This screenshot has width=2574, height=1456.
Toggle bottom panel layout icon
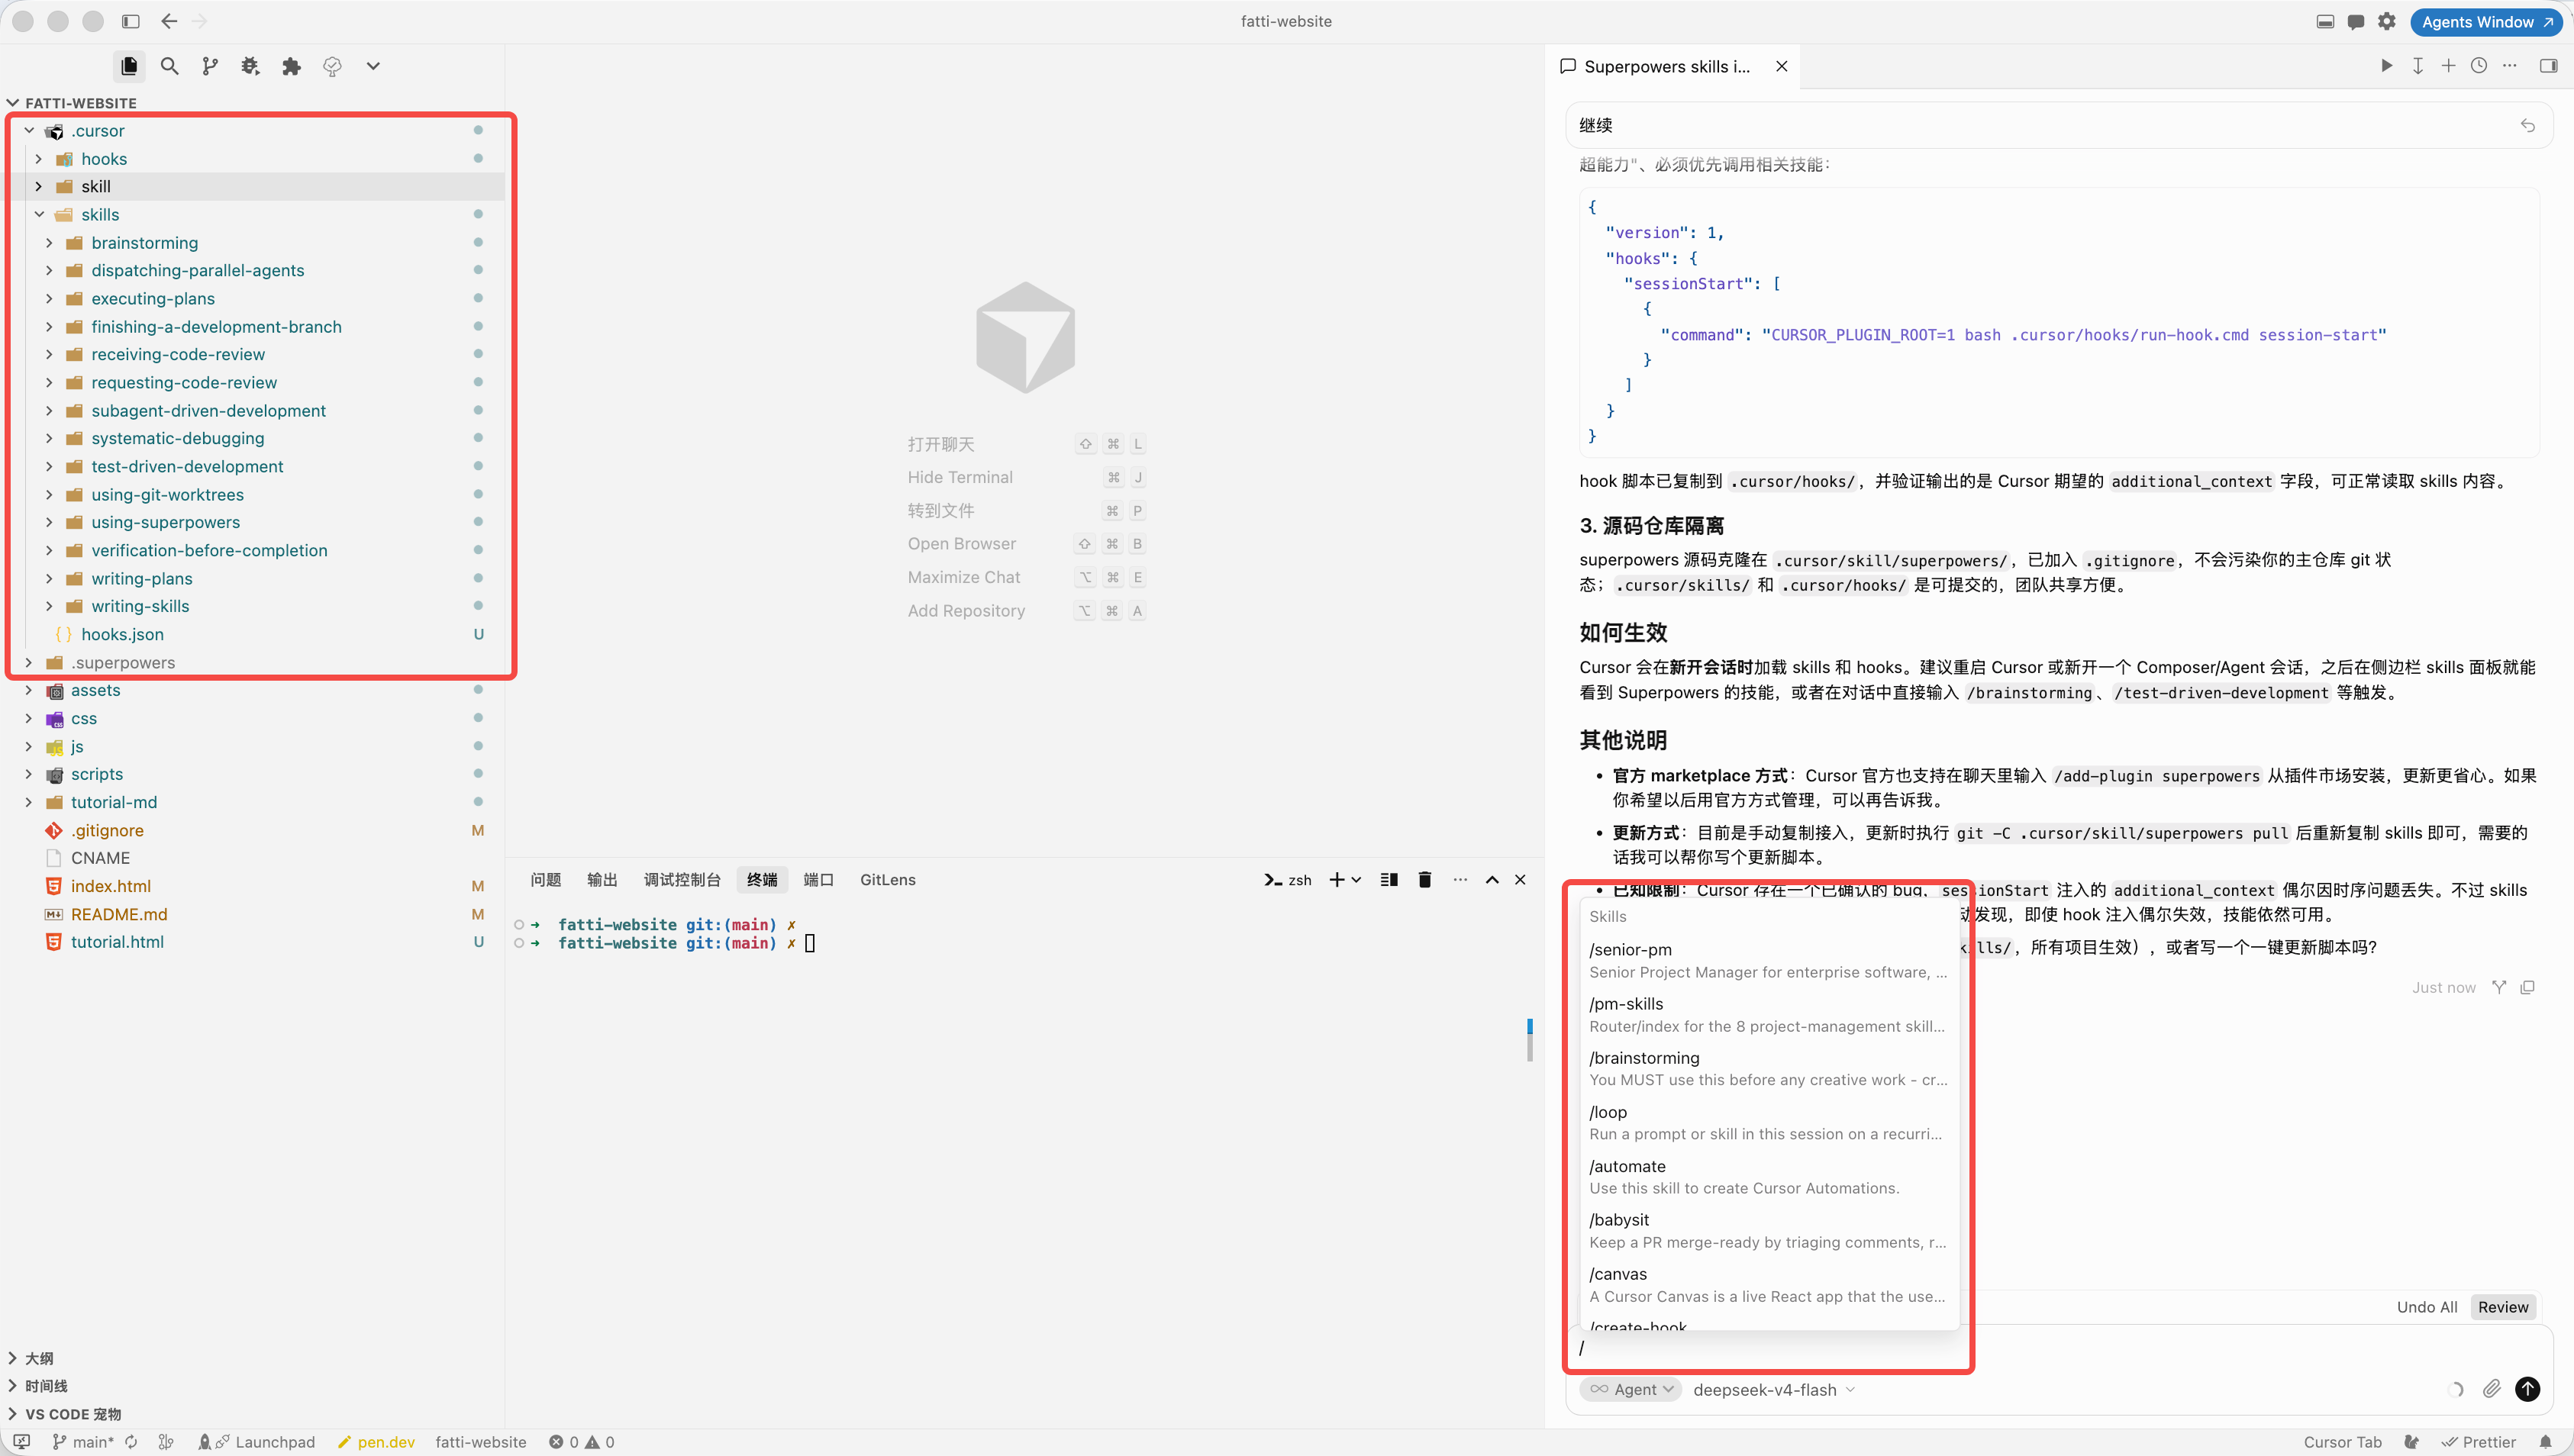pos(2325,21)
